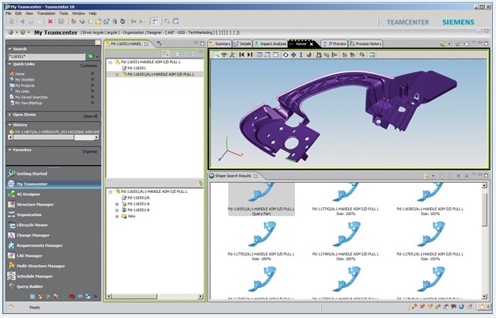Launch Structure Manager from the sidebar
Viewport: 496px width, 318px height.
tap(35, 204)
